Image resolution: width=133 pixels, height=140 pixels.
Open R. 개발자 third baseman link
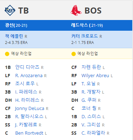(91, 92)
